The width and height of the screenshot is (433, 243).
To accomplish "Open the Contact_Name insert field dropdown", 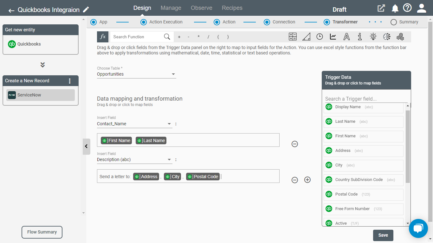I will click(134, 124).
